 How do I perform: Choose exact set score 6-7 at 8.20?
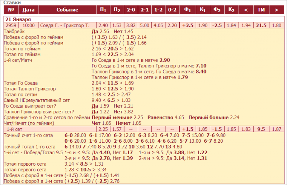tap(213, 141)
